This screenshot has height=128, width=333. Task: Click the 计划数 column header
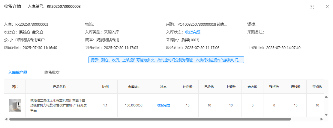[187, 87]
